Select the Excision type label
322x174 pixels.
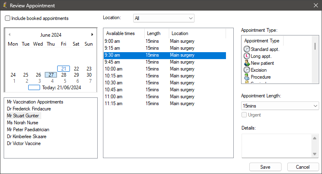[259, 70]
